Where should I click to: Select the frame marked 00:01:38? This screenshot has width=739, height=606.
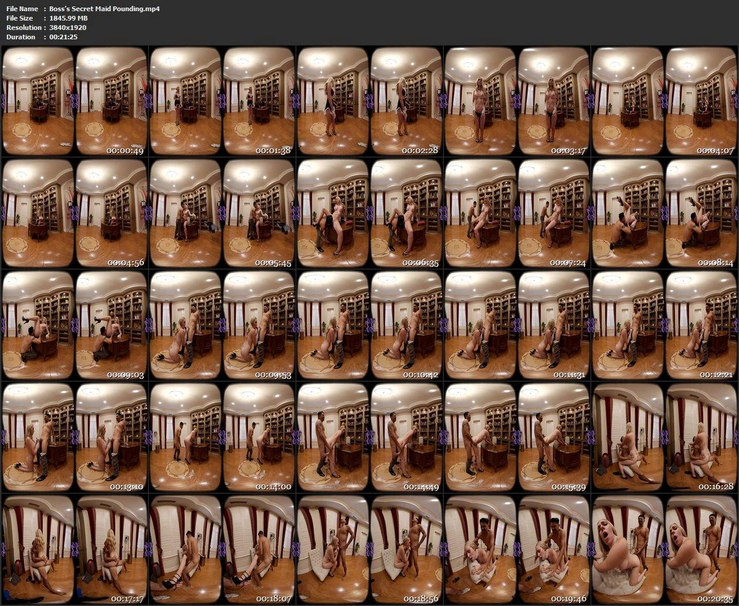pyautogui.click(x=222, y=101)
